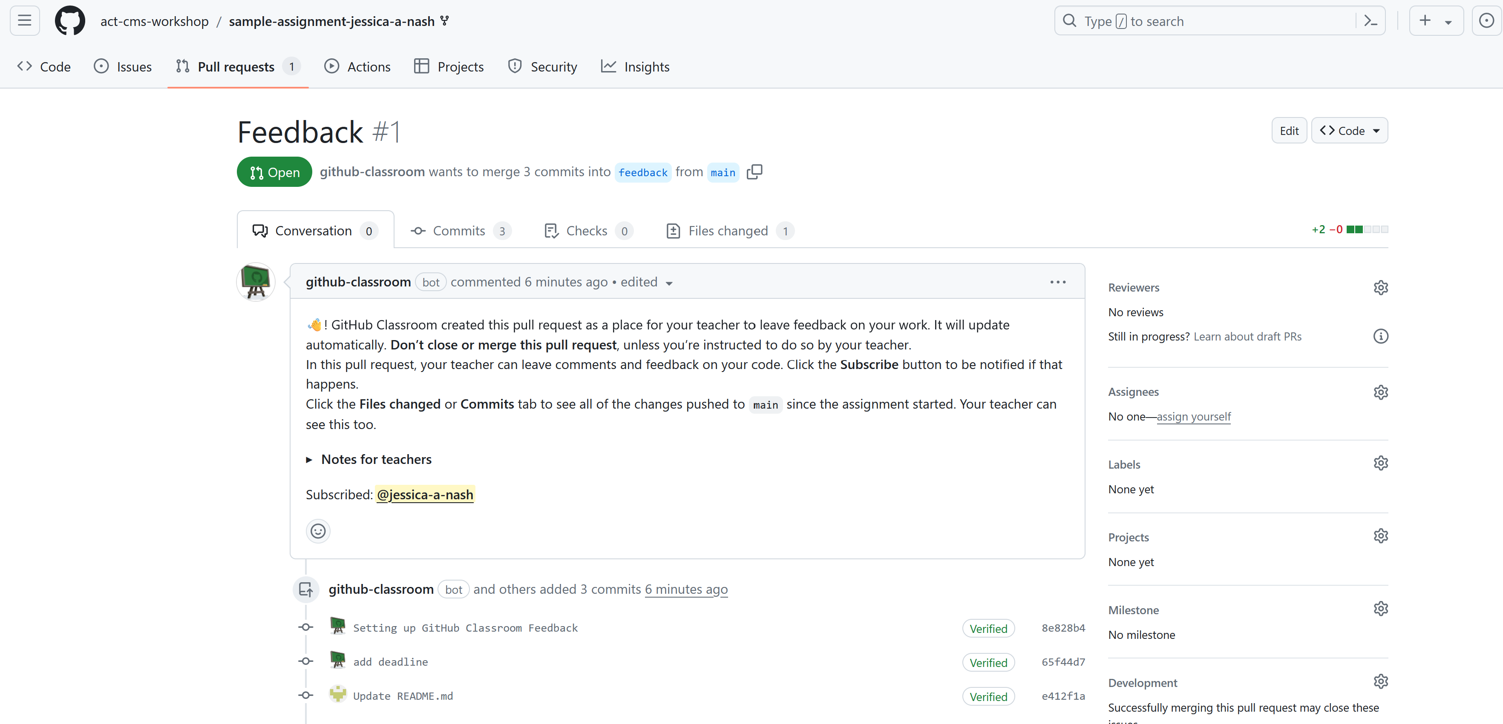
Task: Open commit hash 8e828b4
Action: [1063, 628]
